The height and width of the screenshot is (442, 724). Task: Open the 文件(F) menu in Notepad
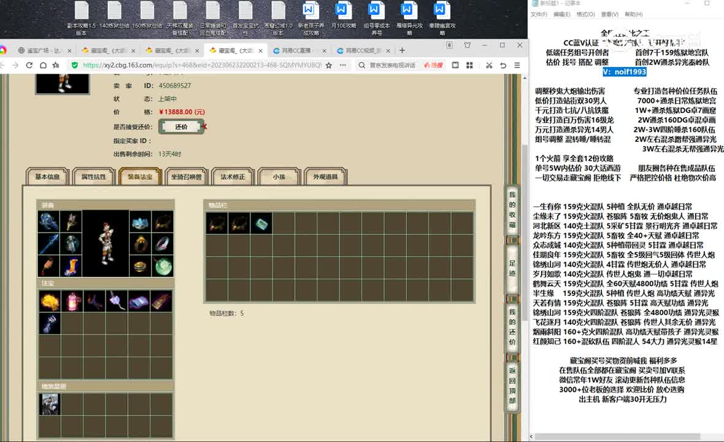[x=539, y=14]
